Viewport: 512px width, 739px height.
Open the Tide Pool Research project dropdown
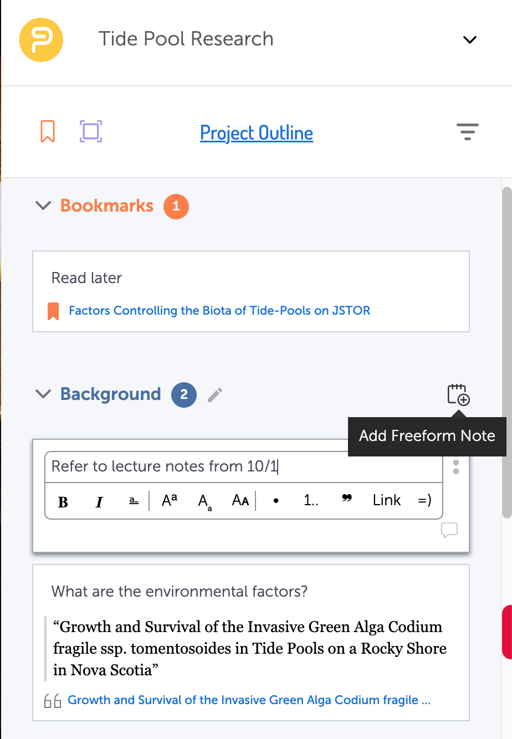[470, 39]
